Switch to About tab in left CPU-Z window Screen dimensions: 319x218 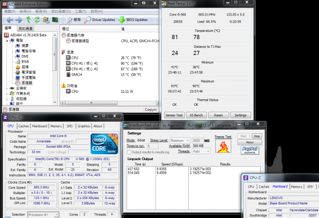[98, 126]
